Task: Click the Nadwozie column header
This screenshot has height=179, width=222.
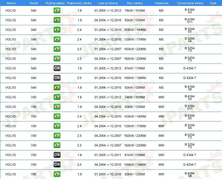Action: click(x=162, y=3)
